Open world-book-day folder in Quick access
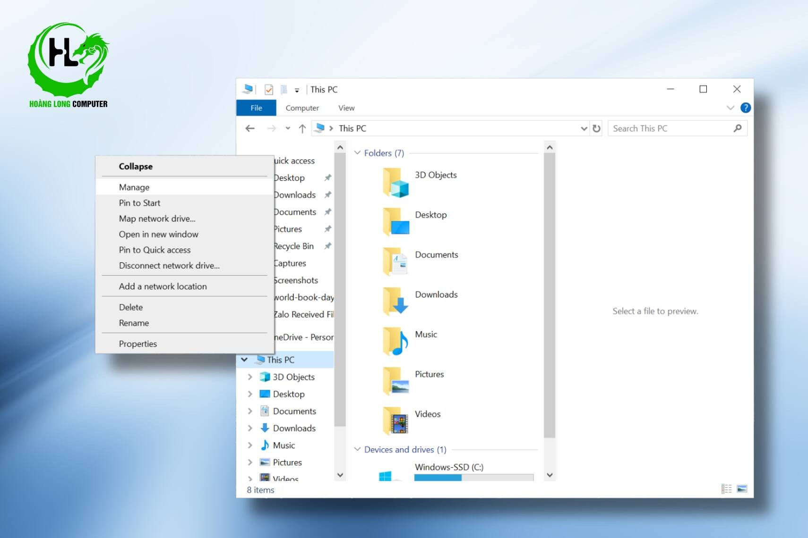This screenshot has width=808, height=538. [304, 297]
